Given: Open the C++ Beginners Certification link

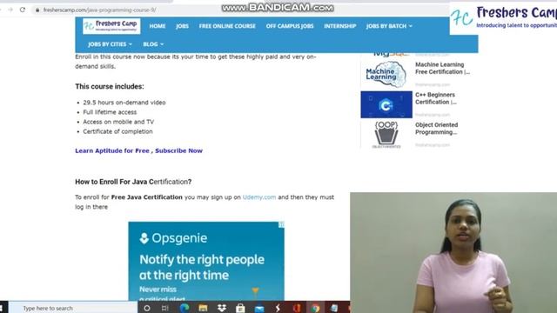Looking at the screenshot, I should [x=435, y=98].
